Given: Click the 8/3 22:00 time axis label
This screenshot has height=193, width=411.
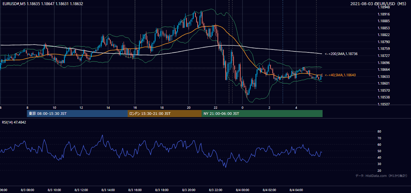Looking at the screenshot, I should click(215, 190).
